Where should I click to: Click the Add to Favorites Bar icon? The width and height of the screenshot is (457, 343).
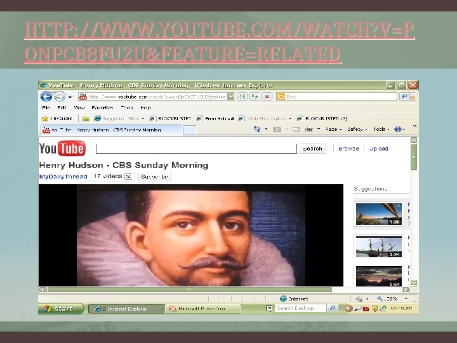(86, 118)
